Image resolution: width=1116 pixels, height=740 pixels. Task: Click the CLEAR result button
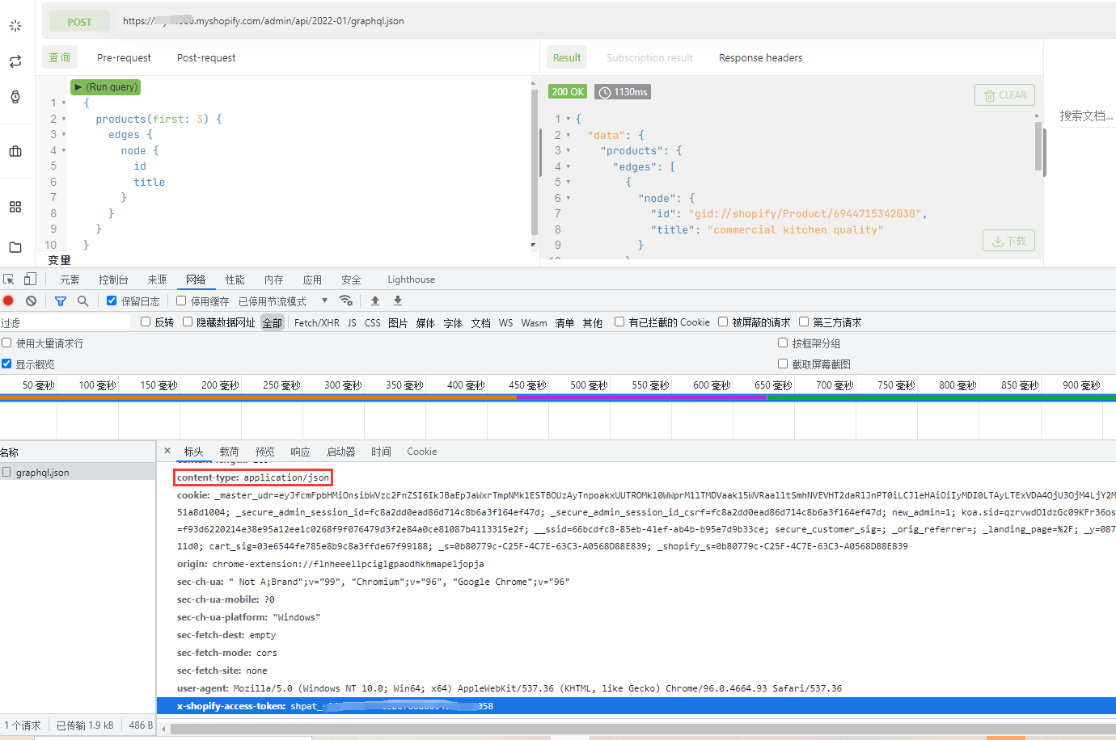[1004, 95]
